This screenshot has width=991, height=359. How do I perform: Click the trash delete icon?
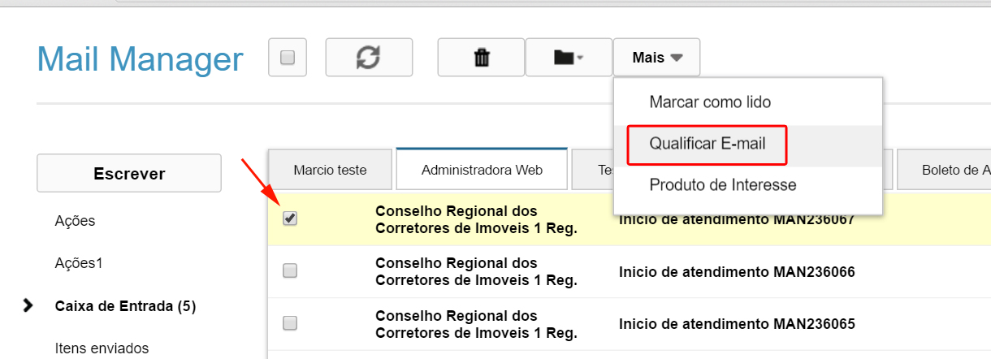(481, 58)
